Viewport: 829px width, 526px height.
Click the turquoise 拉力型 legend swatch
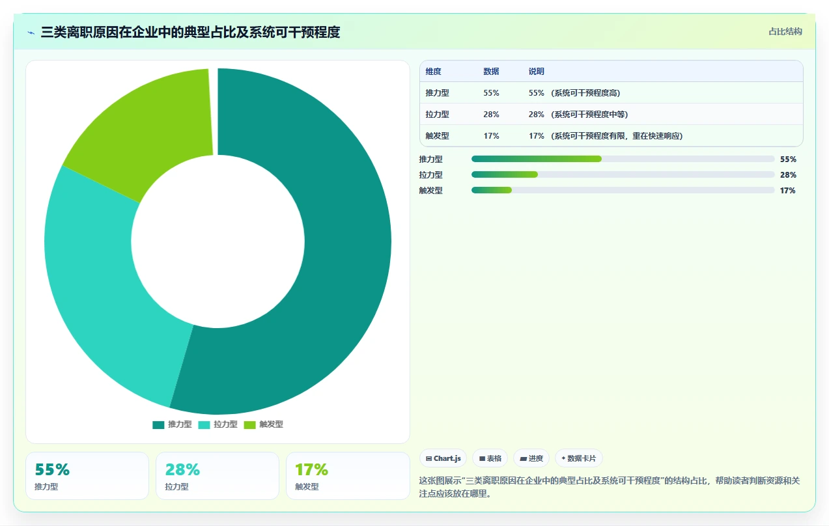pos(204,424)
